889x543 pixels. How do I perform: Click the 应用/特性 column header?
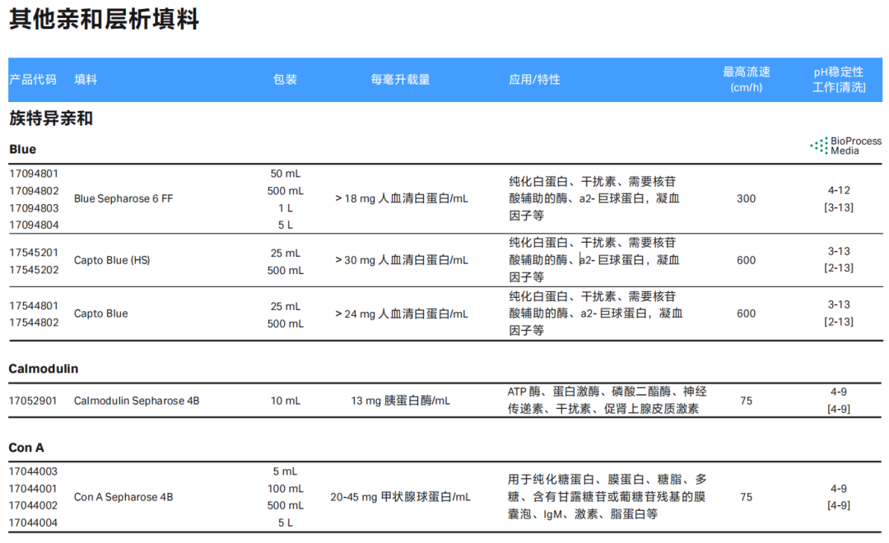534,79
